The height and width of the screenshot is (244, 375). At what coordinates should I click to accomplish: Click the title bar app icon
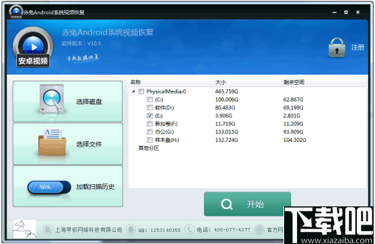click(x=16, y=11)
